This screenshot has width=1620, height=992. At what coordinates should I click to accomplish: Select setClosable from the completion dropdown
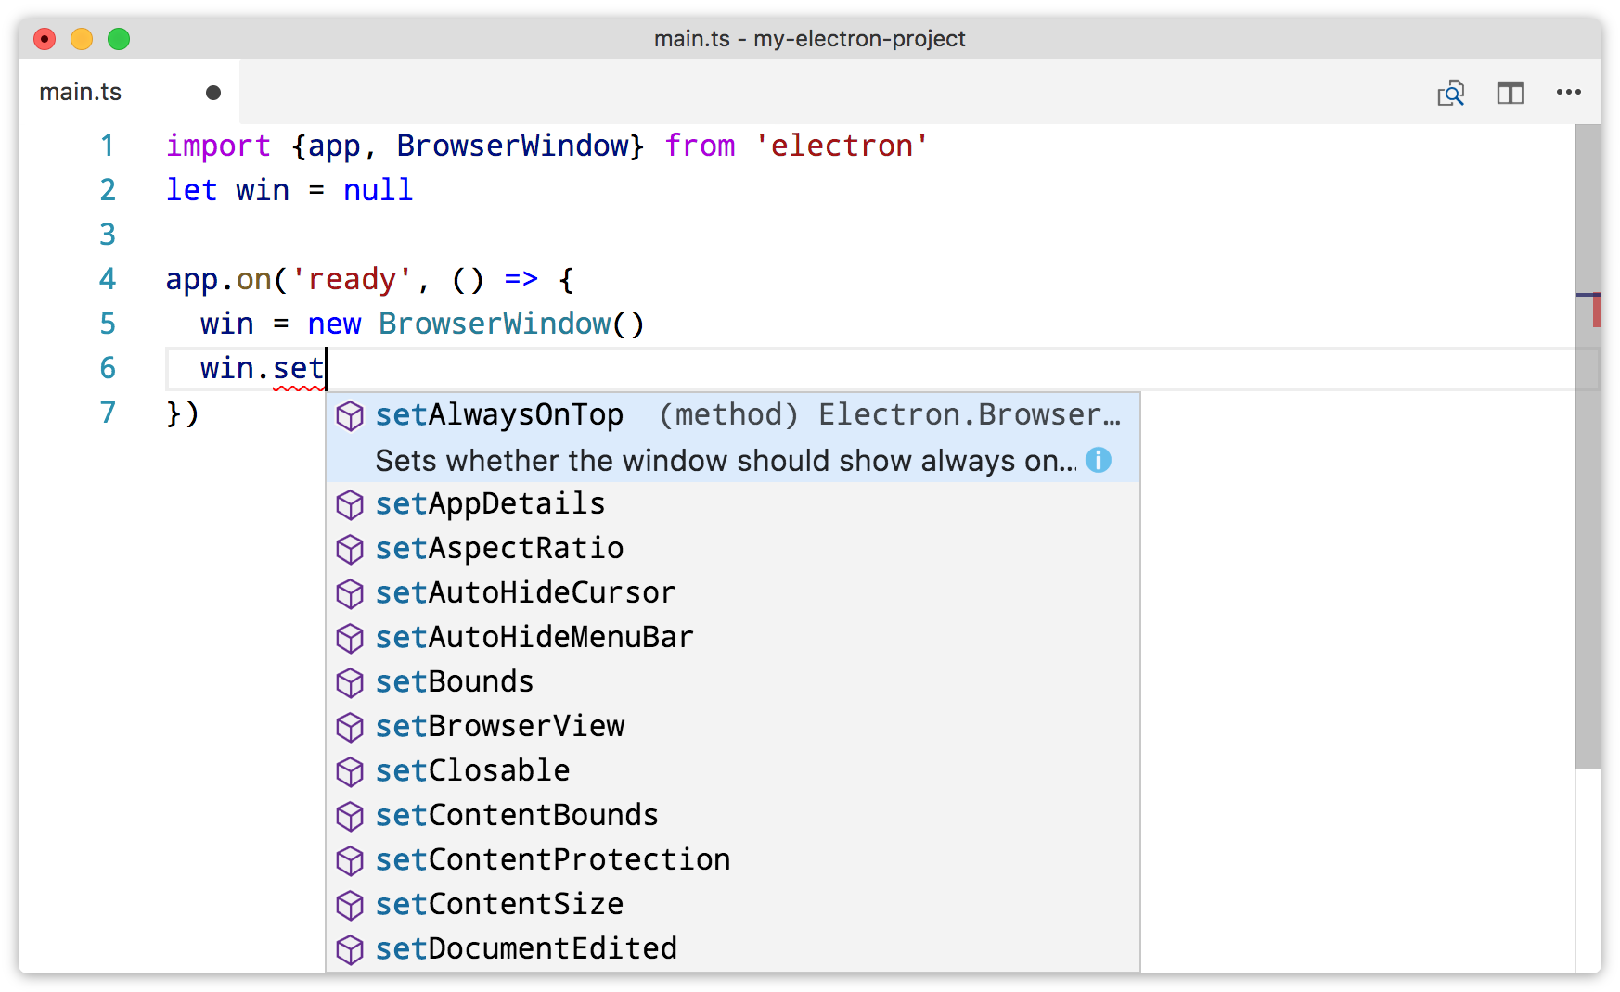[472, 771]
